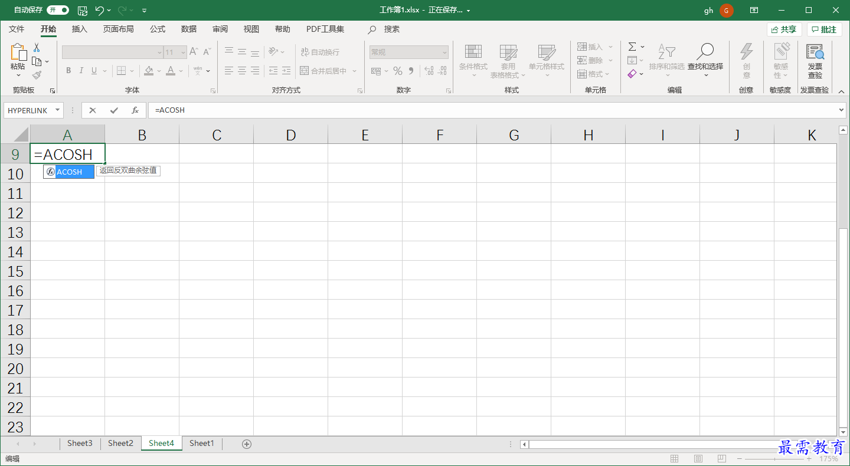Click the Fill Color bucket icon
The height and width of the screenshot is (466, 850).
click(x=149, y=71)
